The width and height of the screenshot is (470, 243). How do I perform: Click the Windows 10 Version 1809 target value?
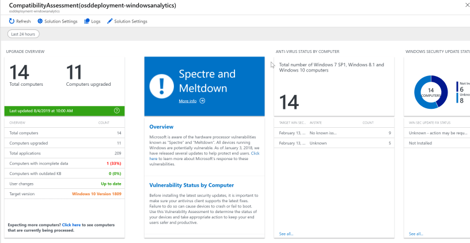tap(96, 194)
